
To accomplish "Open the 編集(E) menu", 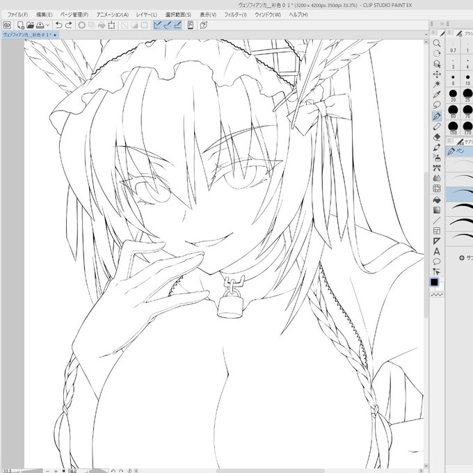I will click(x=45, y=15).
